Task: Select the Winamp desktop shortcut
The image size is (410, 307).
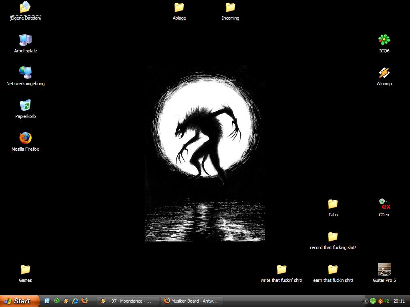Action: tap(384, 76)
